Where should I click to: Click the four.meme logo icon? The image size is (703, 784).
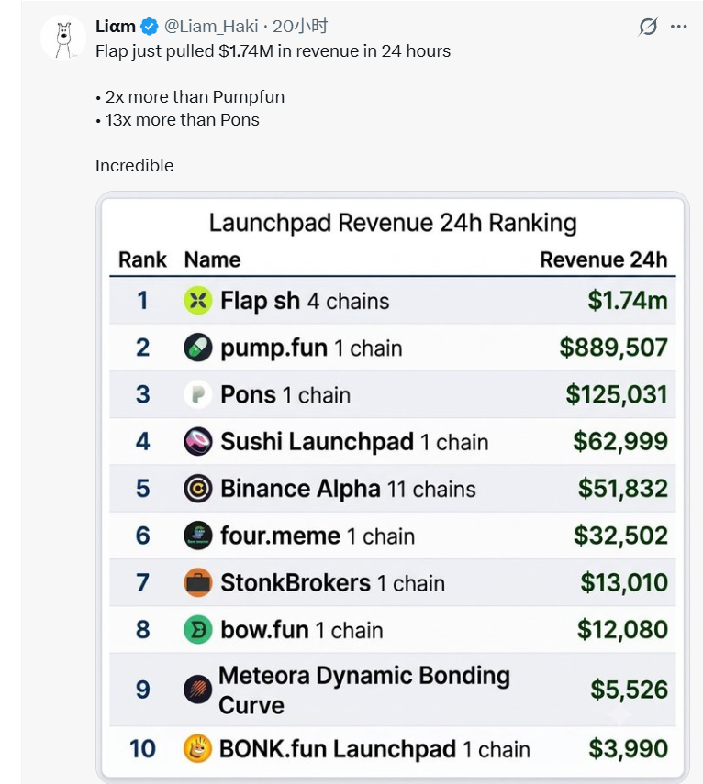pos(197,536)
